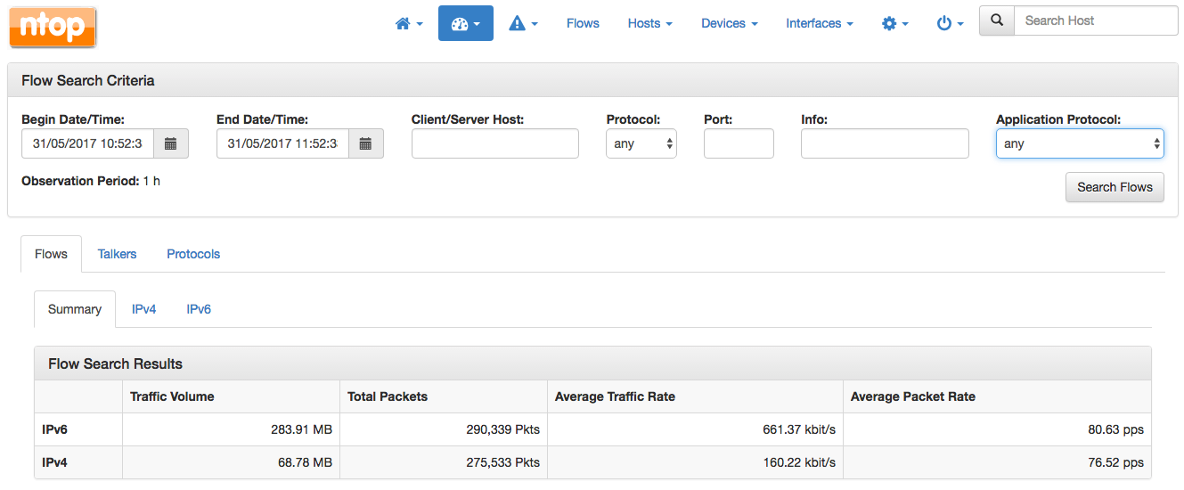1184x490 pixels.
Task: Expand the Interfaces menu
Action: pyautogui.click(x=820, y=23)
